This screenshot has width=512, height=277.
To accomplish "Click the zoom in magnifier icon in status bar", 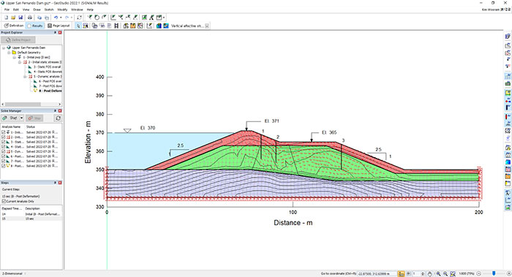I will 438,274.
